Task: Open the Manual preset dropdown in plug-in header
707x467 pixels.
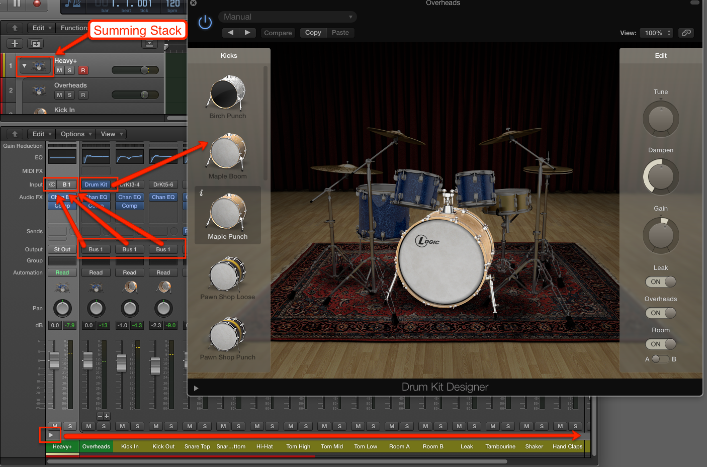Action: click(288, 17)
